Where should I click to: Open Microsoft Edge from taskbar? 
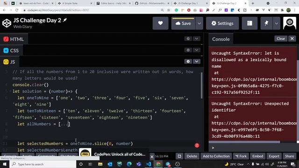coord(129,164)
